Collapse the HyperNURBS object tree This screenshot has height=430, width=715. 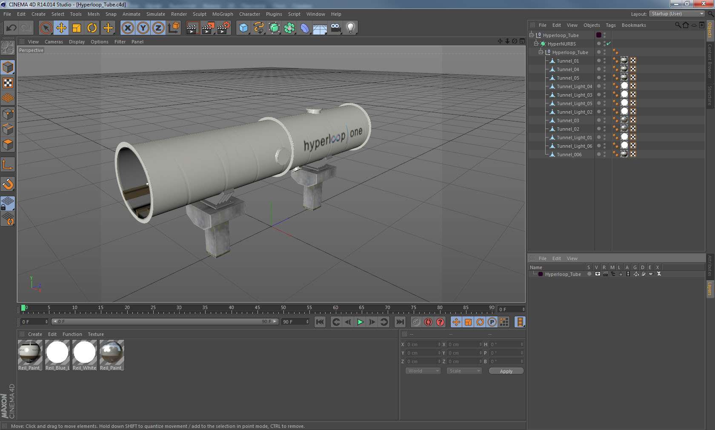tap(536, 43)
